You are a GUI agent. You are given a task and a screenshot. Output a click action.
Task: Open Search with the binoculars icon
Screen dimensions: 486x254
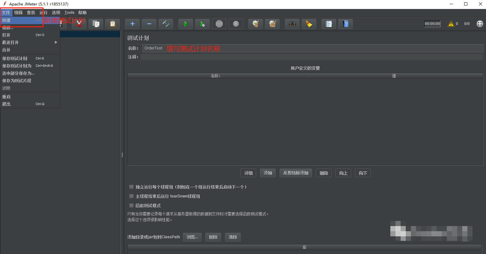[x=292, y=24]
